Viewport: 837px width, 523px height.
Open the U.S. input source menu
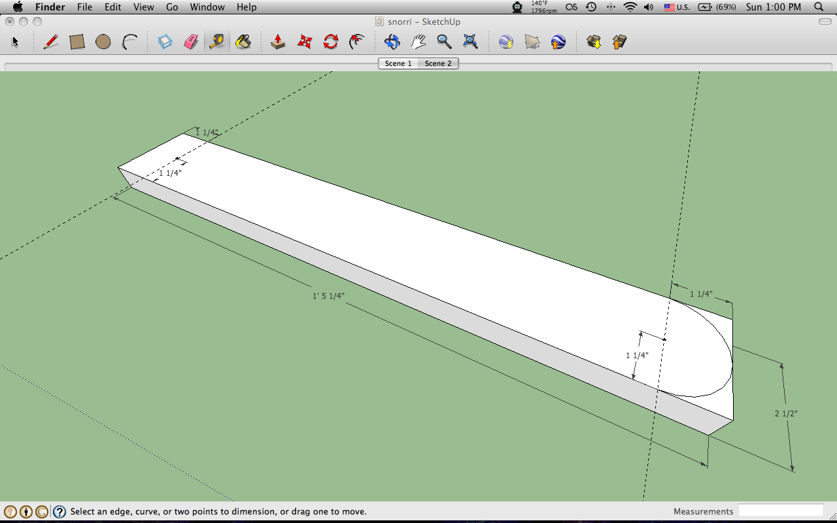click(x=677, y=7)
